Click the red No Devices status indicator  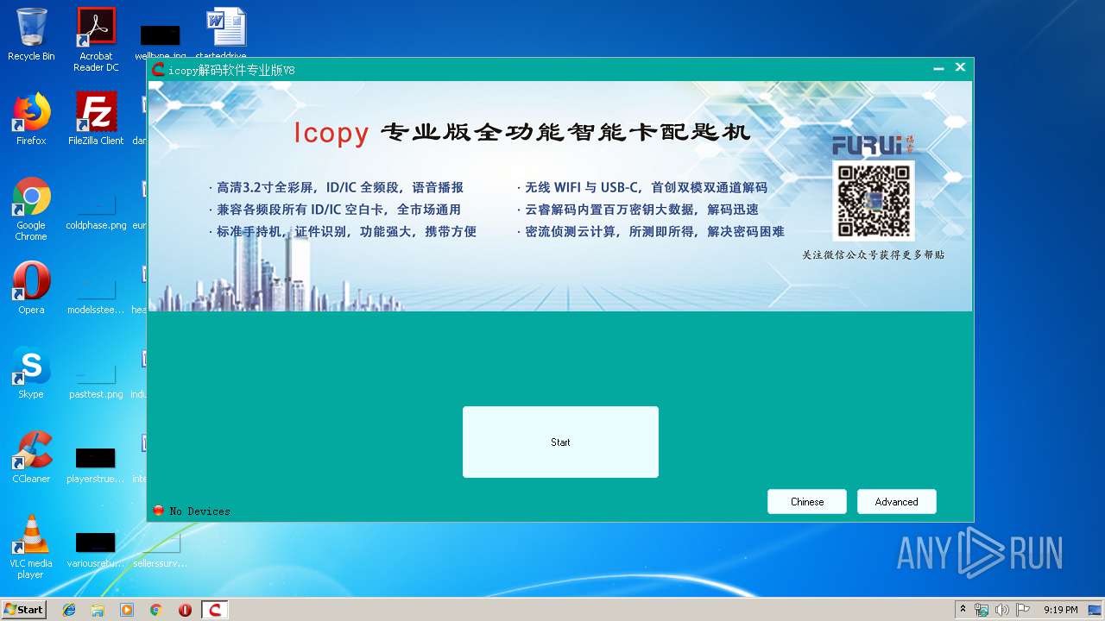click(x=158, y=511)
